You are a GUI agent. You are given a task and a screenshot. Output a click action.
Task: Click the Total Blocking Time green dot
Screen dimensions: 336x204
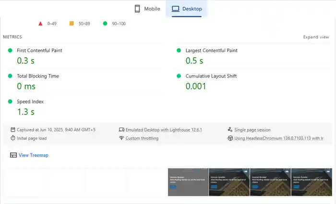(10, 76)
